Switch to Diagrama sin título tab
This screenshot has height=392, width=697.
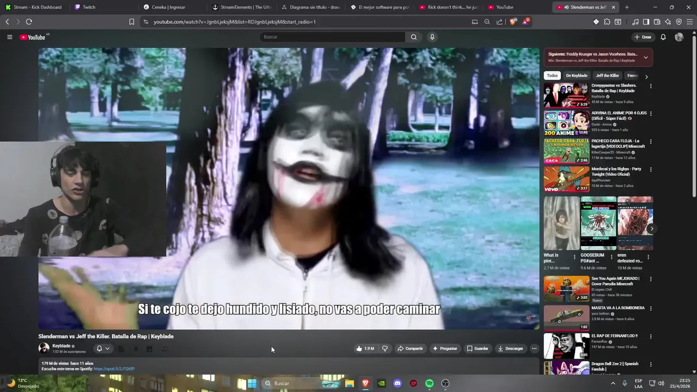[x=310, y=7]
